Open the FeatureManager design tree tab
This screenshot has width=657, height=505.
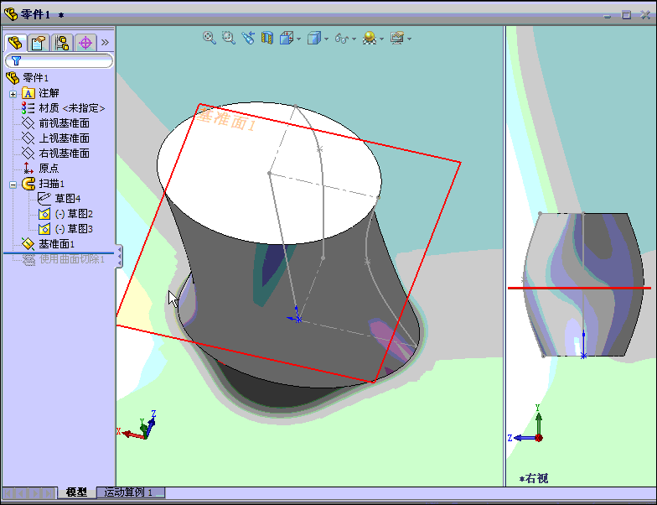16,43
